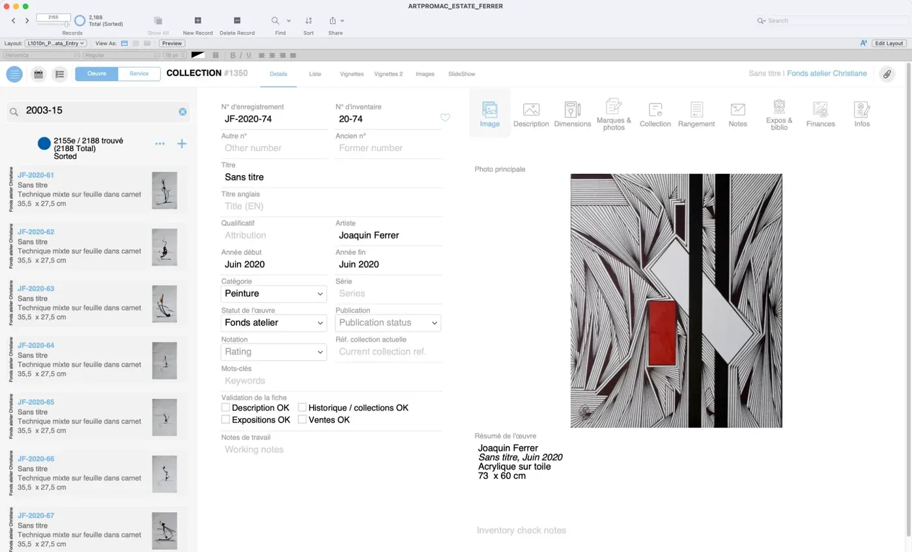Open the Rangement panel icon
Image resolution: width=912 pixels, height=552 pixels.
[x=696, y=114]
